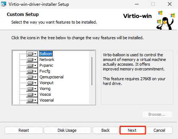The image size is (178, 139).
Task: Open the Vioserial feature install dropdown
Action: tap(32, 100)
